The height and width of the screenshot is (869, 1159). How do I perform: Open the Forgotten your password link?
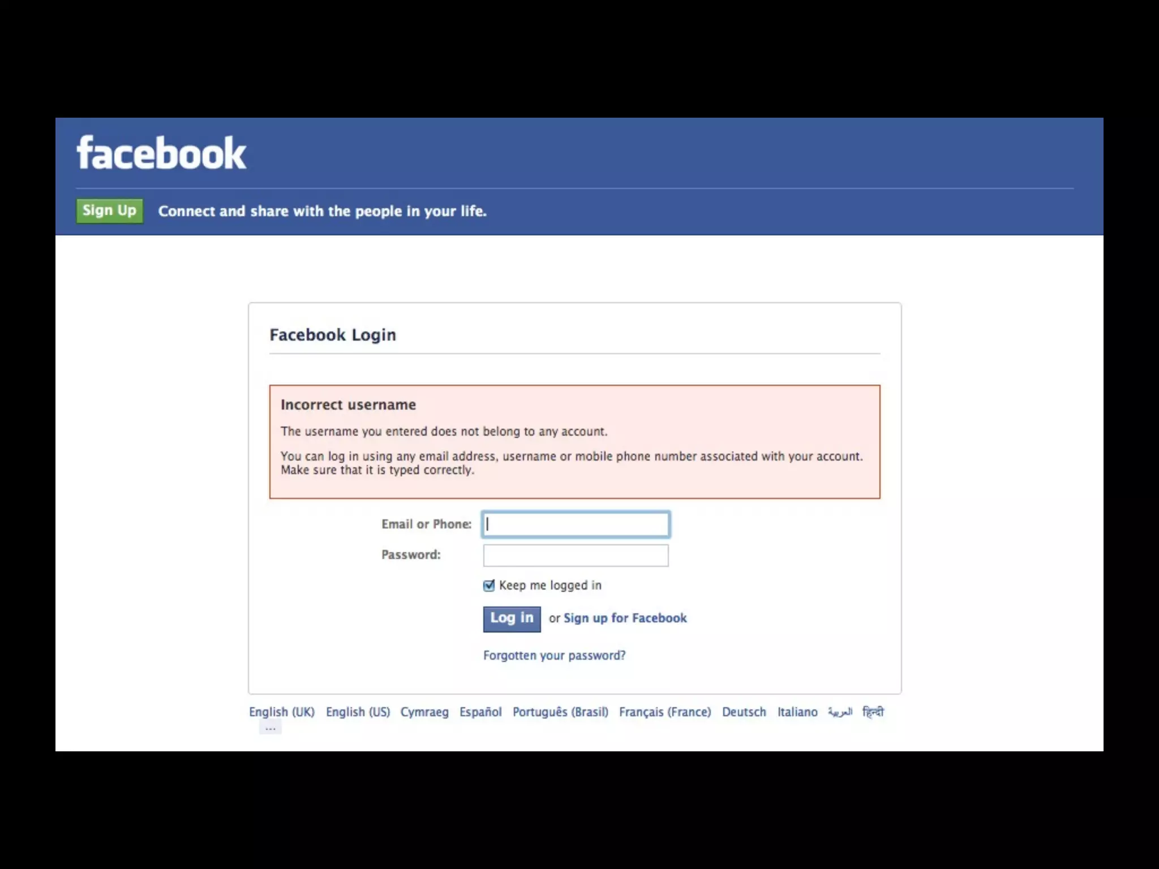[x=554, y=655]
